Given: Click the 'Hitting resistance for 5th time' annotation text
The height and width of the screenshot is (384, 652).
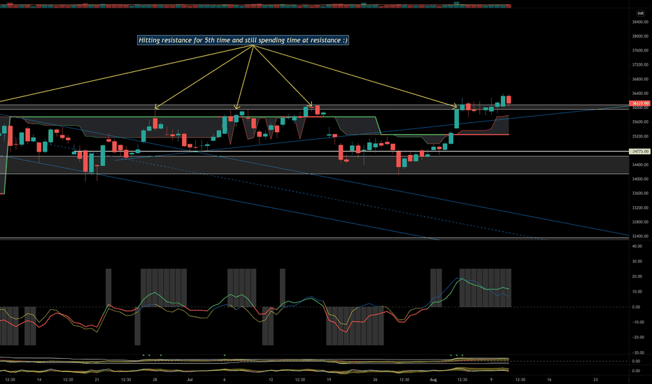Looking at the screenshot, I should 243,40.
